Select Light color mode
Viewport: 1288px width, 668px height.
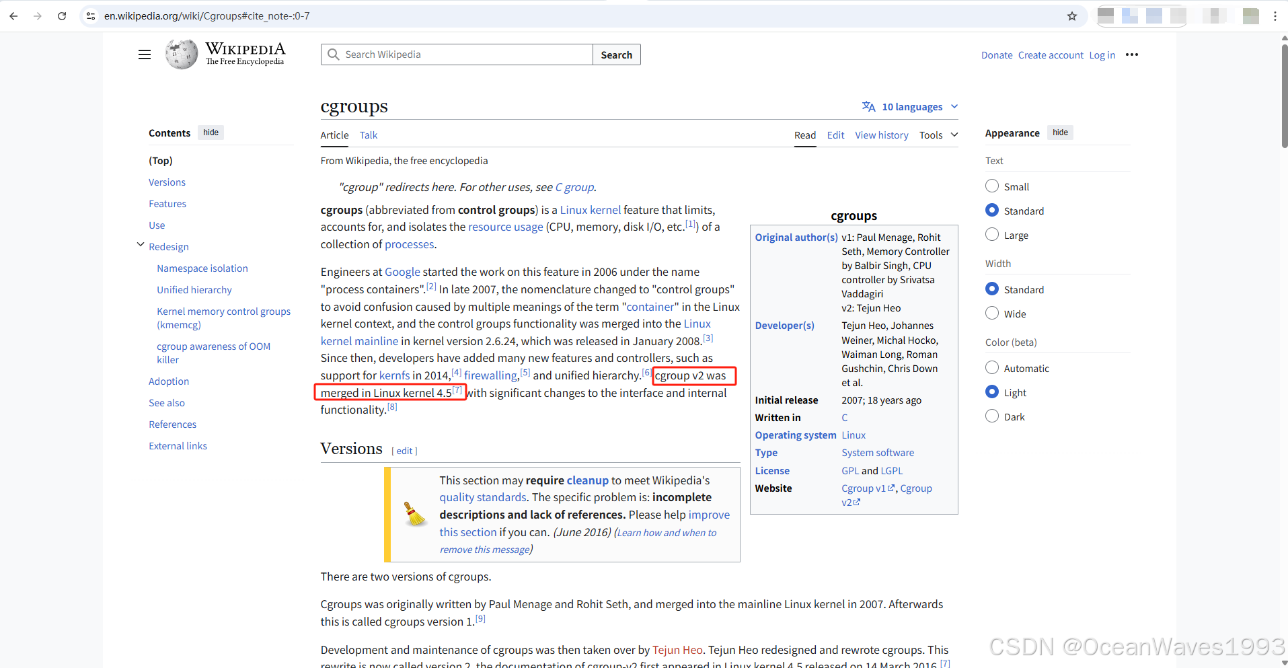992,392
